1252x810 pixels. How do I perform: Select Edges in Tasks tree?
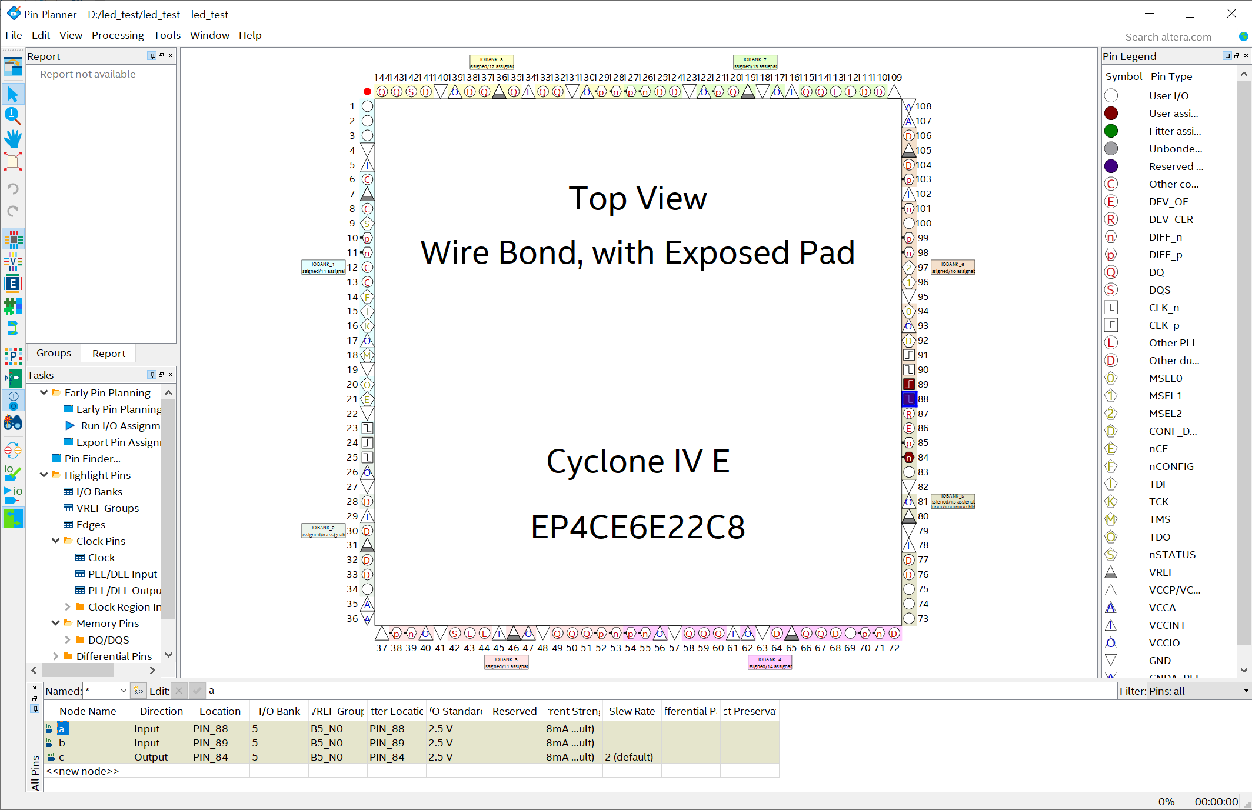tap(91, 524)
